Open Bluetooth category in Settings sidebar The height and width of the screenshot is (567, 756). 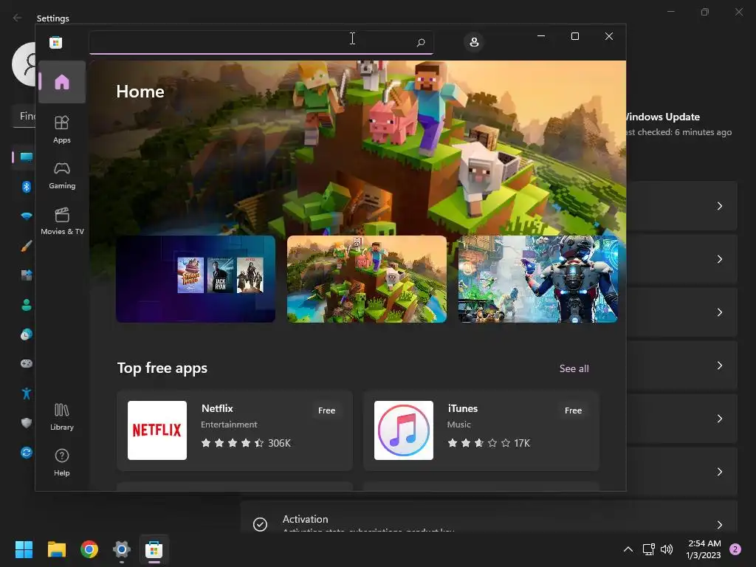(x=26, y=187)
